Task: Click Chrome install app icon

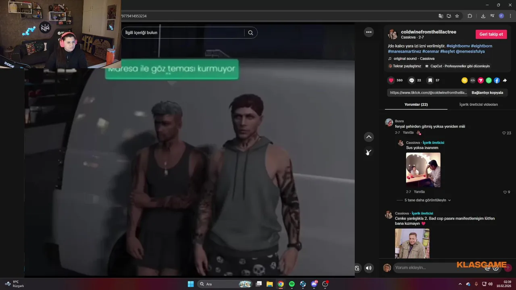Action: pyautogui.click(x=449, y=16)
